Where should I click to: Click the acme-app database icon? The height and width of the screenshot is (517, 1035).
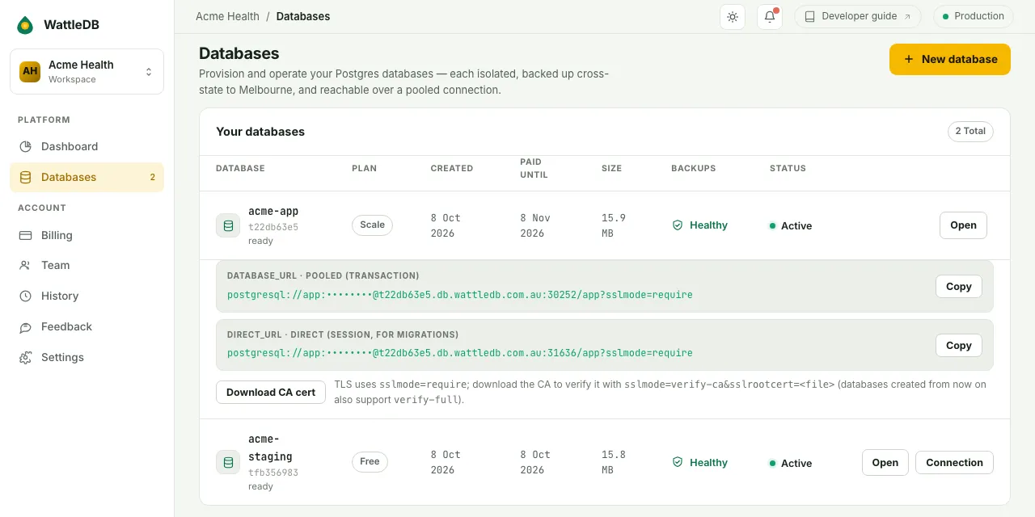point(228,225)
